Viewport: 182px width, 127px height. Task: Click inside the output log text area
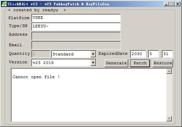89,95
